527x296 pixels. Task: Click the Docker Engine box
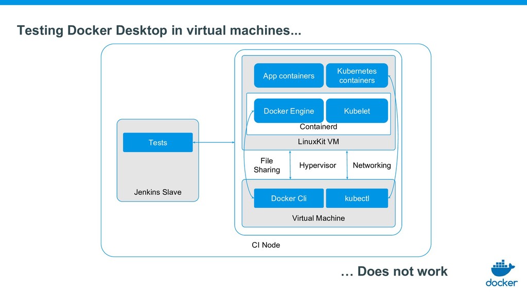coord(289,111)
